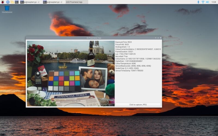The width and height of the screenshot is (218, 136).
Task: Open the Raspberry Pi applications menu
Action: click(3, 2)
